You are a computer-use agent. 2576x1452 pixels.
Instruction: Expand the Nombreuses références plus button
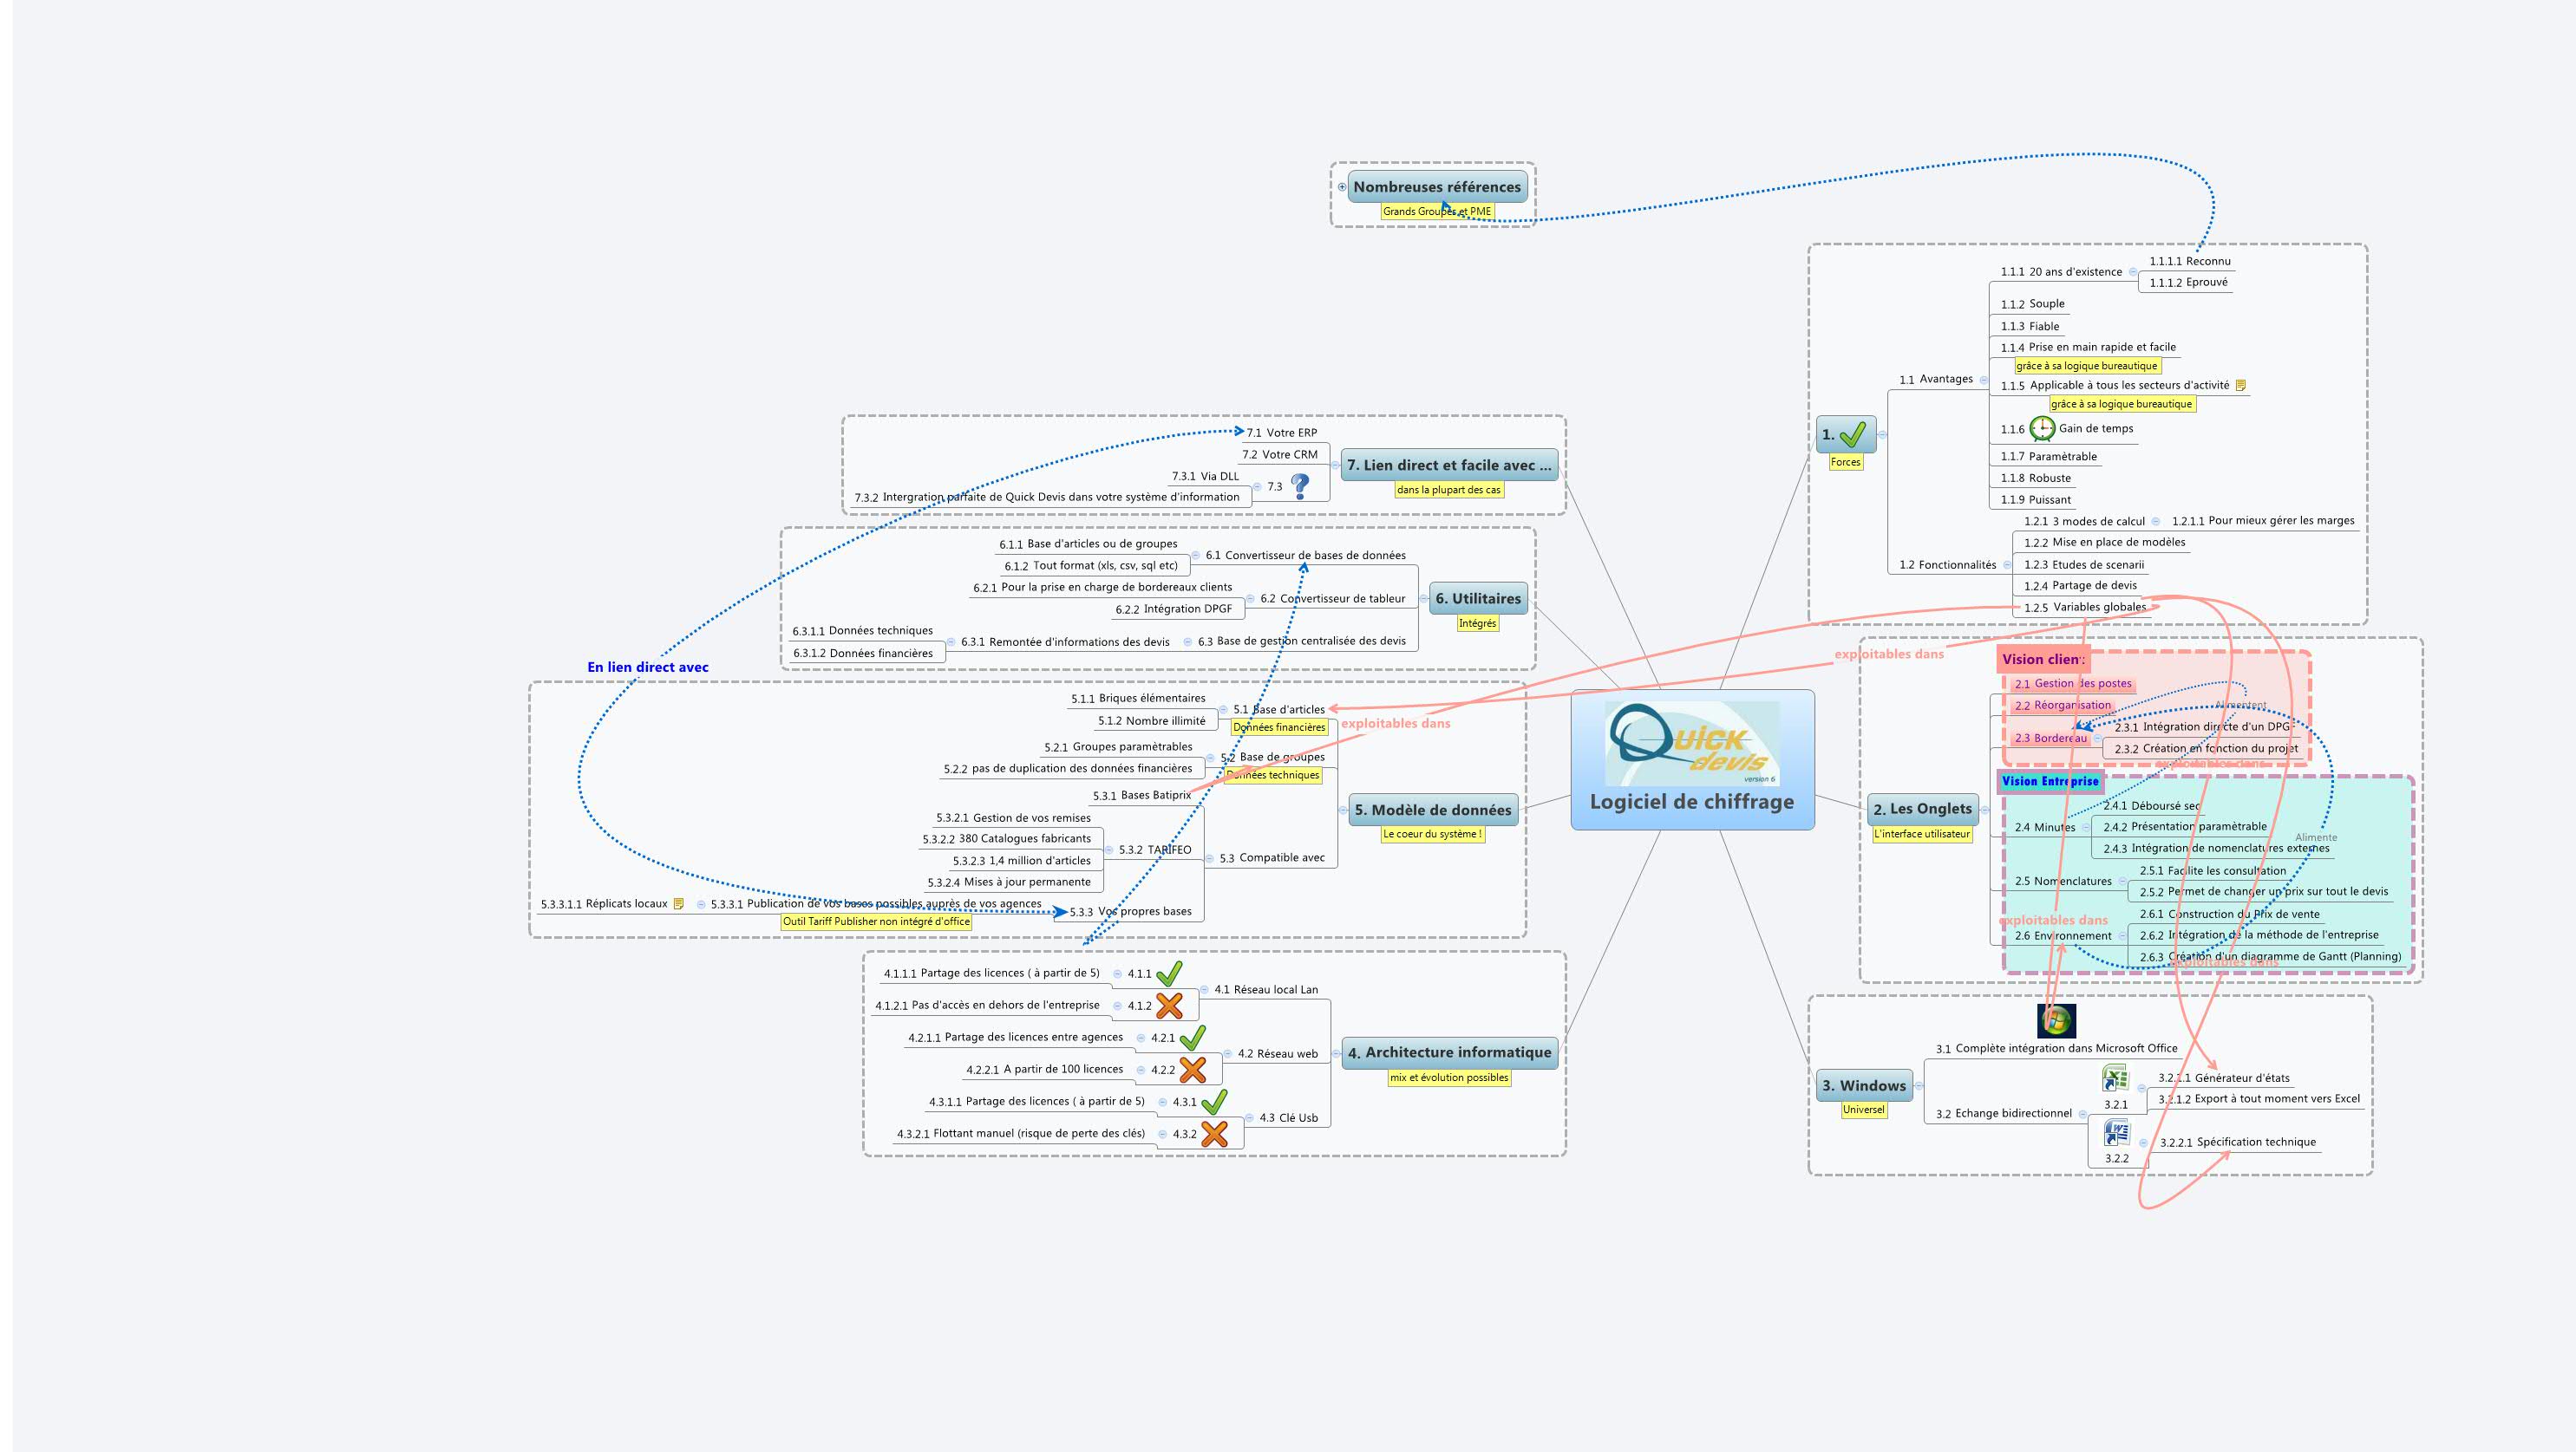pyautogui.click(x=1342, y=187)
